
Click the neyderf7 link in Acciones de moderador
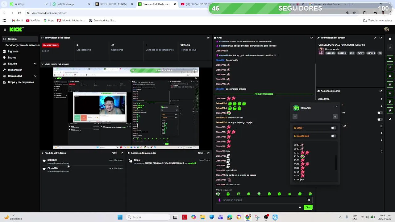click(x=192, y=163)
